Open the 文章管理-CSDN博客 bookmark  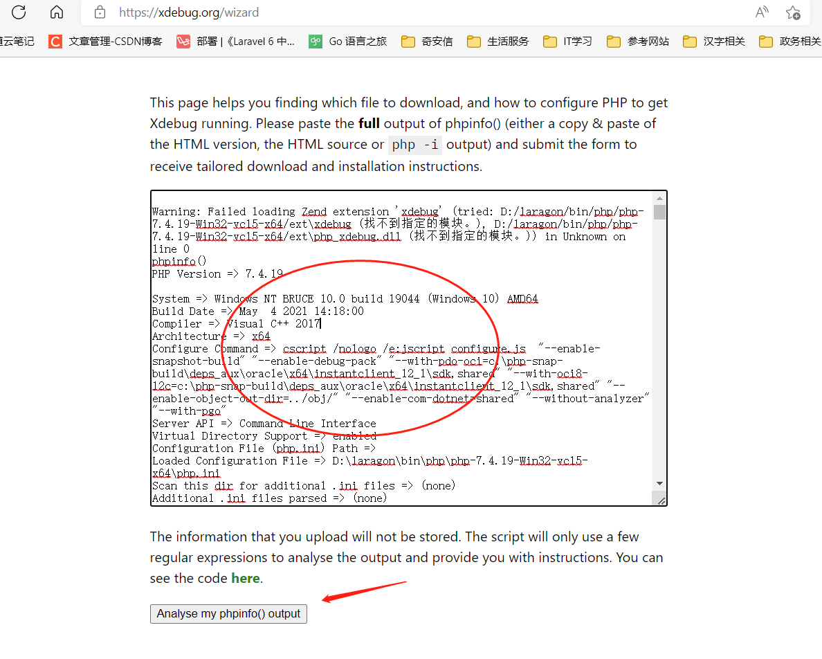pos(105,42)
